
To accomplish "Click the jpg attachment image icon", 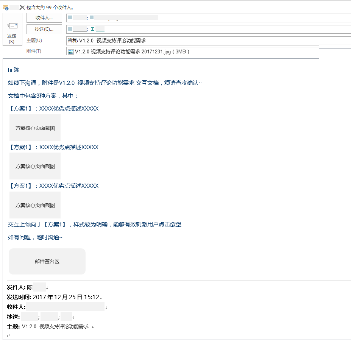I will [71, 52].
